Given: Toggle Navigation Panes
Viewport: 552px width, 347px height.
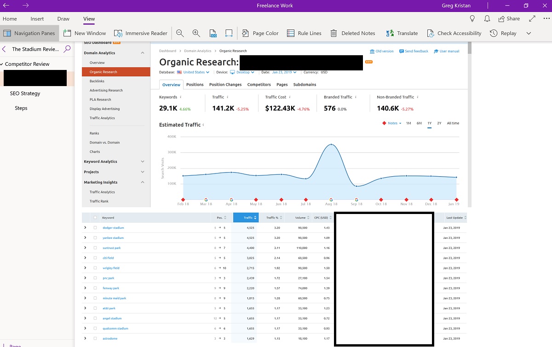Looking at the screenshot, I should (x=29, y=33).
